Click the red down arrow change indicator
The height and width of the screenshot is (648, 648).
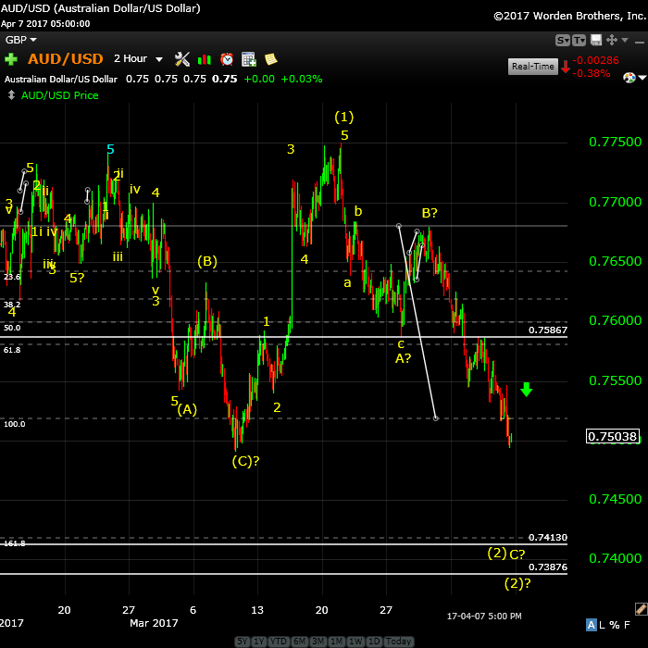tap(566, 67)
